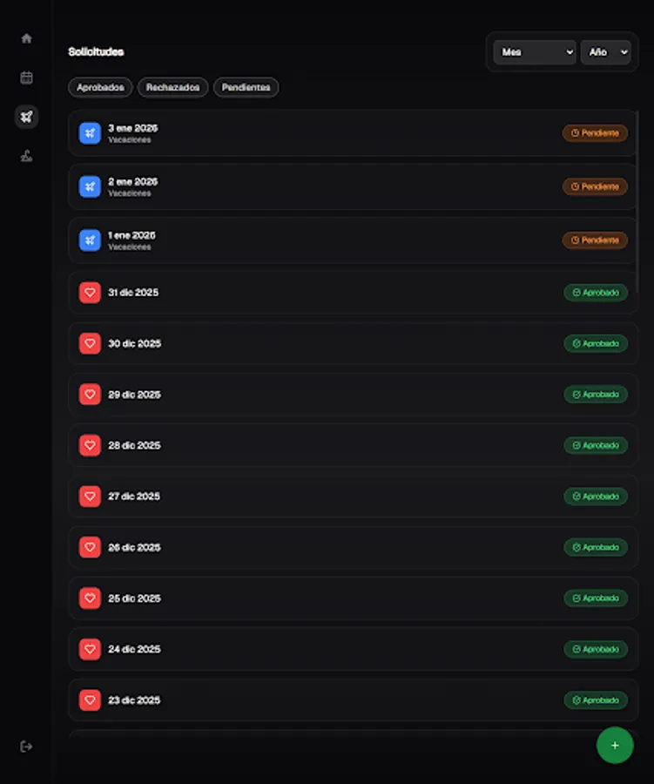Click red heart icon for 31 dic 2025
Image resolution: width=654 pixels, height=784 pixels.
(90, 293)
